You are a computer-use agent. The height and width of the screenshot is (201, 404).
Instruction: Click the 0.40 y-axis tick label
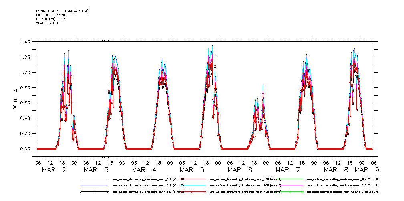pos(25,118)
